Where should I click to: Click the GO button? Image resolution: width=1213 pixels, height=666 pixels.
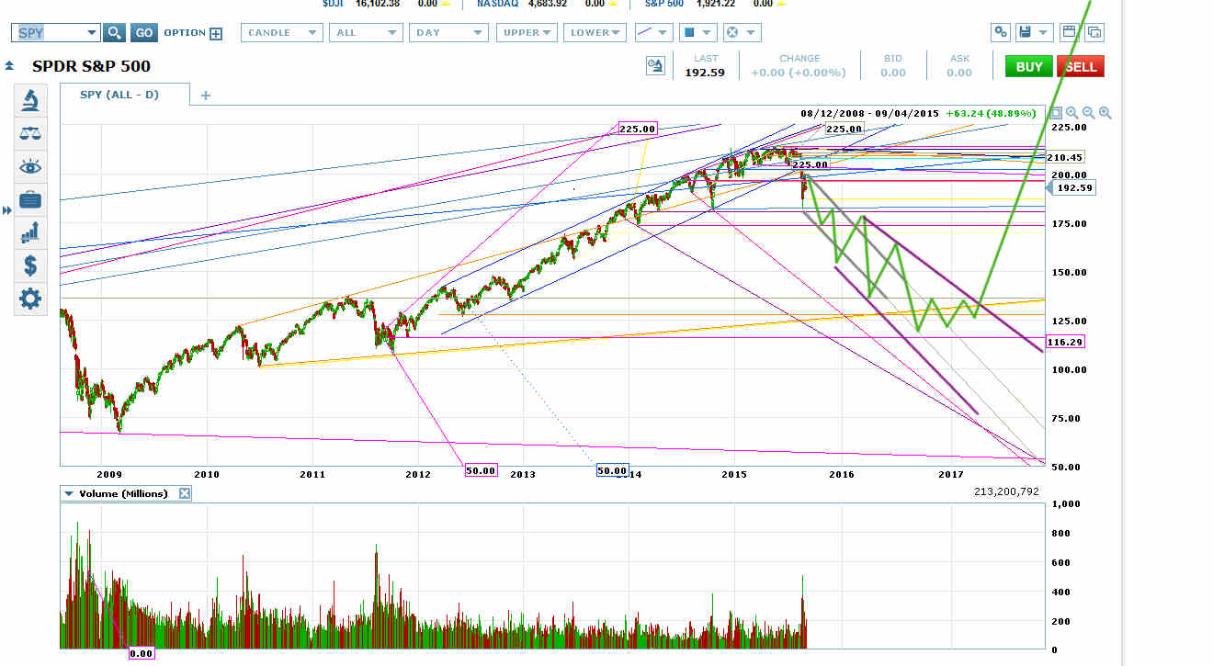[144, 33]
